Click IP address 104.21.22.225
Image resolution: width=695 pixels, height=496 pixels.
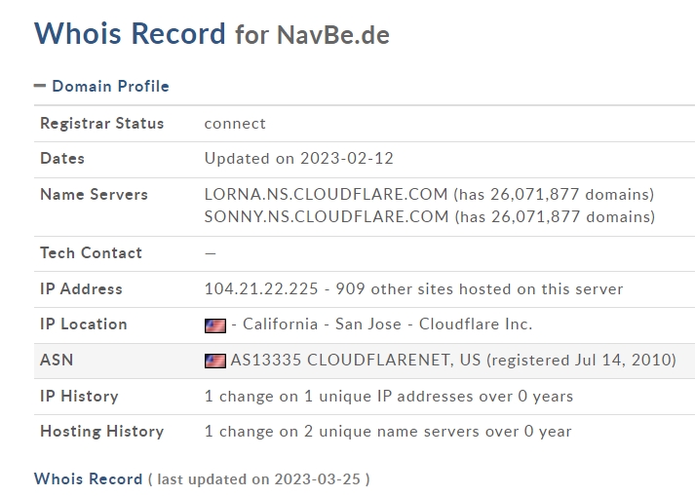click(x=261, y=289)
